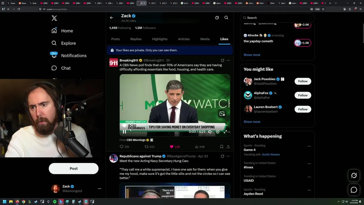Image resolution: width=364 pixels, height=205 pixels.
Task: Open options for USAID trend
Action: coord(309,177)
